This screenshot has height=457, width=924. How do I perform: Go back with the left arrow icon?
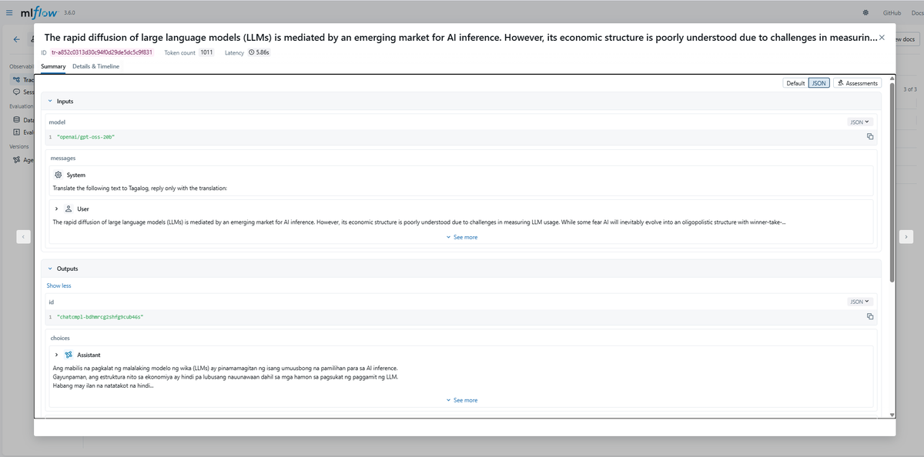coord(16,39)
